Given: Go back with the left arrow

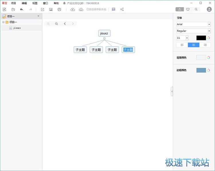Looking at the screenshot, I should click(65, 24).
